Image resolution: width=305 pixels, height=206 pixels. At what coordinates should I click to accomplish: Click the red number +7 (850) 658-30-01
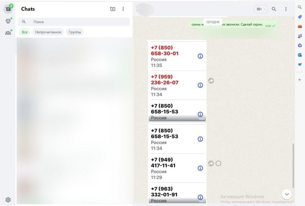[x=164, y=50]
